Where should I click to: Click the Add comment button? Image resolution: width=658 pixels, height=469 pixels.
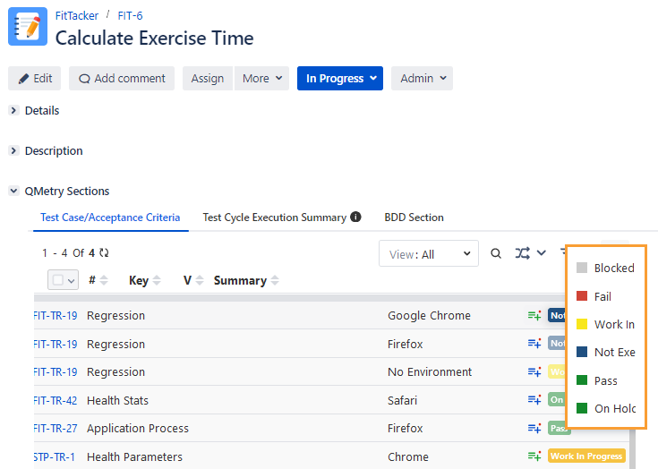click(122, 78)
